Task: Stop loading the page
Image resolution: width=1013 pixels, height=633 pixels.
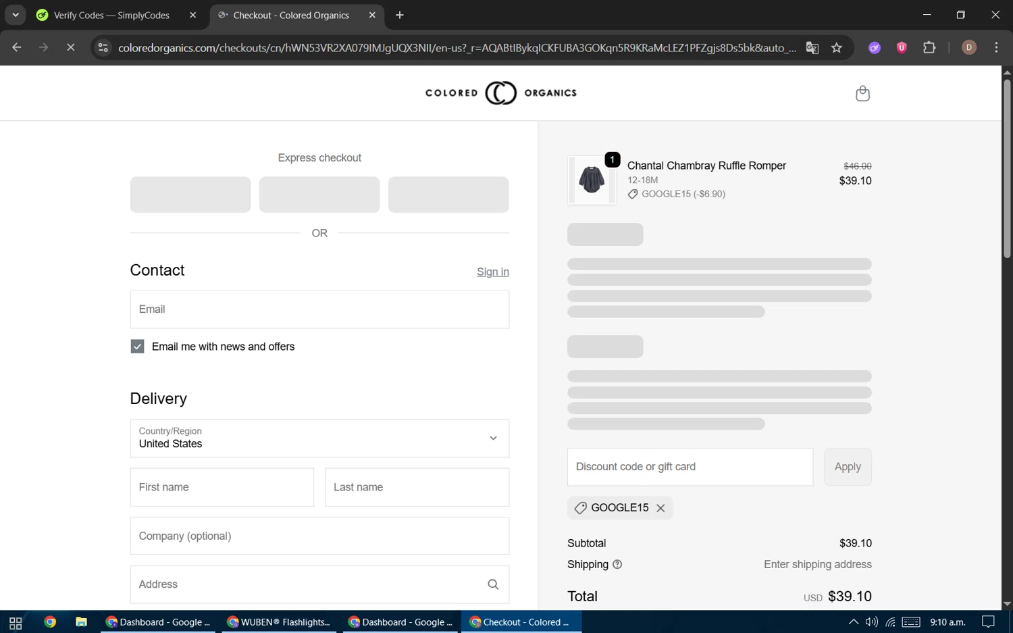Action: 70,47
